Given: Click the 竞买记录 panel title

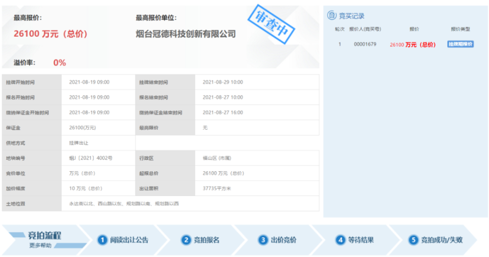Looking at the screenshot, I should click(352, 16).
